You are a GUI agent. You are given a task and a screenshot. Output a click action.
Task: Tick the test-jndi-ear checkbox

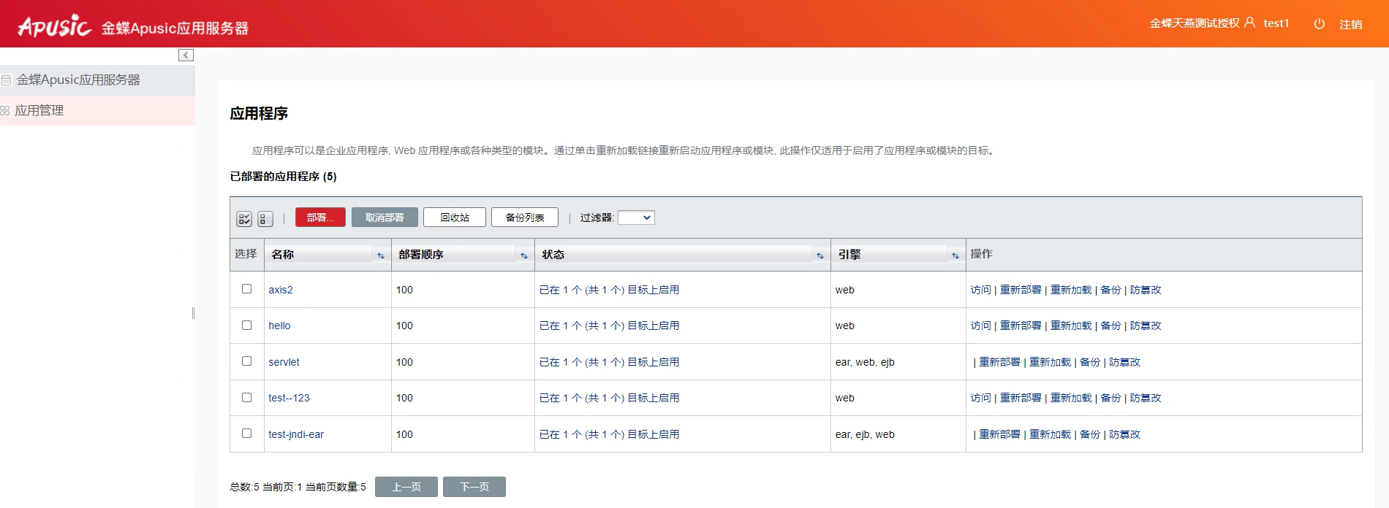[247, 434]
